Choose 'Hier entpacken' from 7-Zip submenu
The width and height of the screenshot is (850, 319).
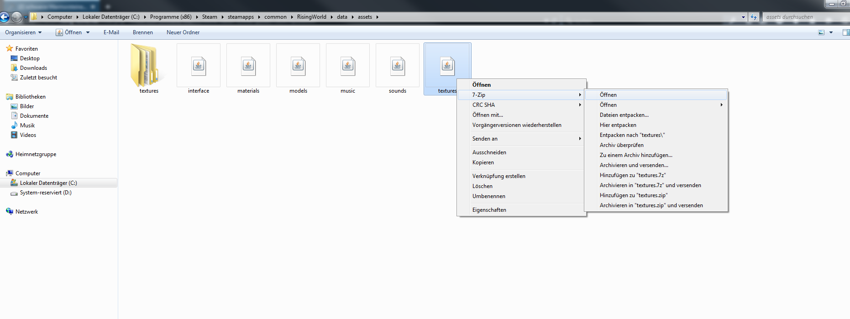pyautogui.click(x=618, y=125)
